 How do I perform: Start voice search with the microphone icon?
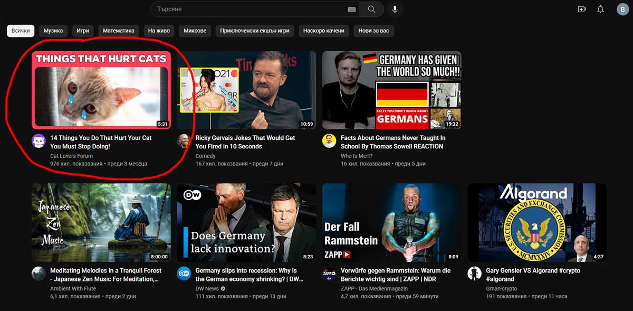click(x=395, y=9)
